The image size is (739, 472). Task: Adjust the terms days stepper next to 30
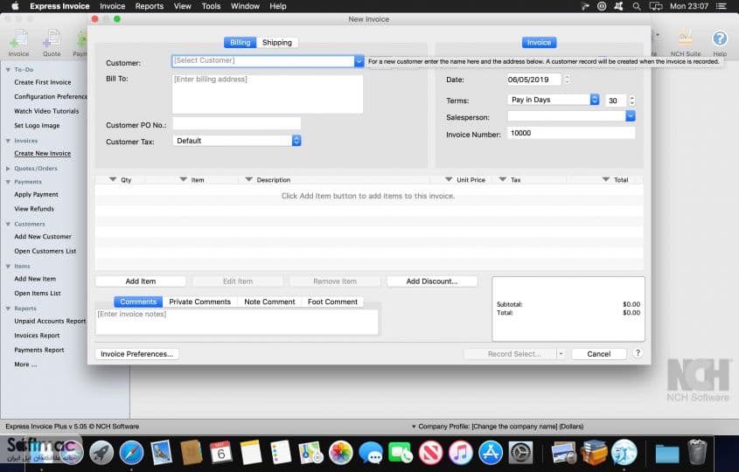pos(632,101)
